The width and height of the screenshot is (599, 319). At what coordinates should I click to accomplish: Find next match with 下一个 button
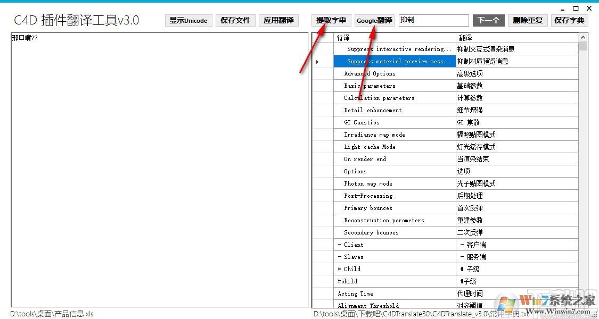coord(488,21)
